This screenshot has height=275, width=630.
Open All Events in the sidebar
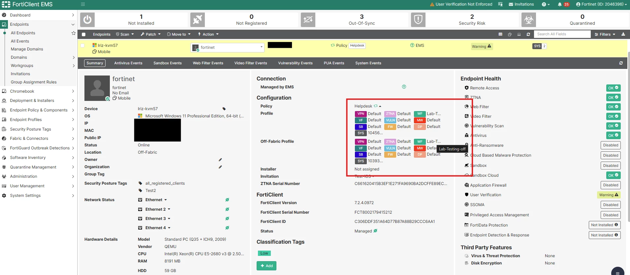click(20, 41)
